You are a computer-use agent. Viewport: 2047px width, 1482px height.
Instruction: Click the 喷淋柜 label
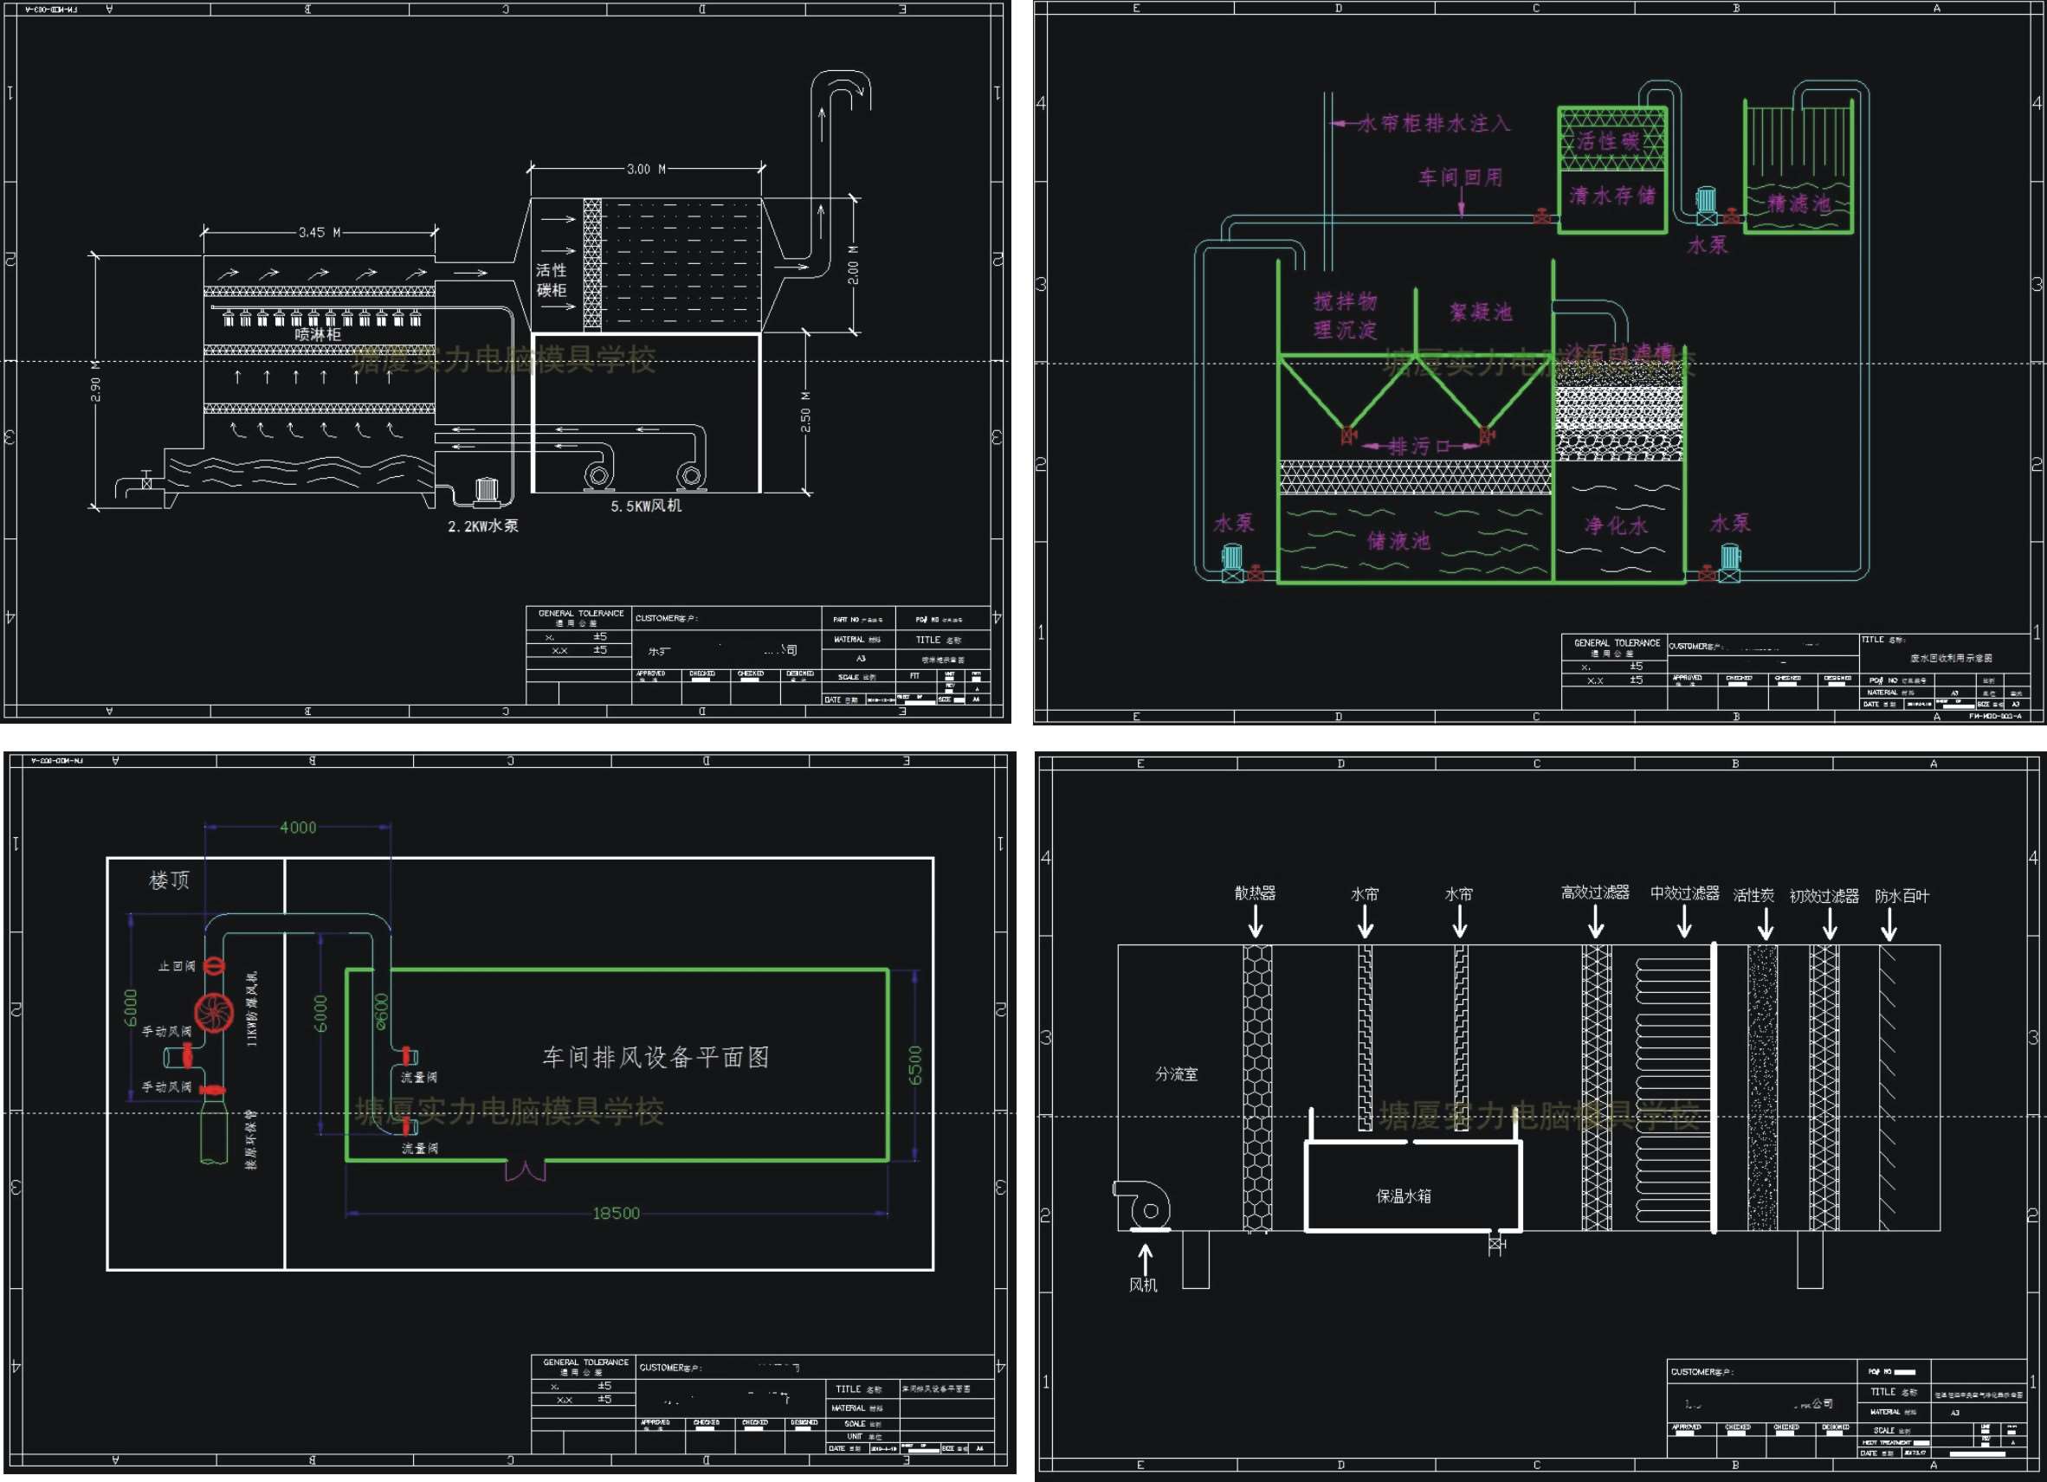(x=318, y=334)
